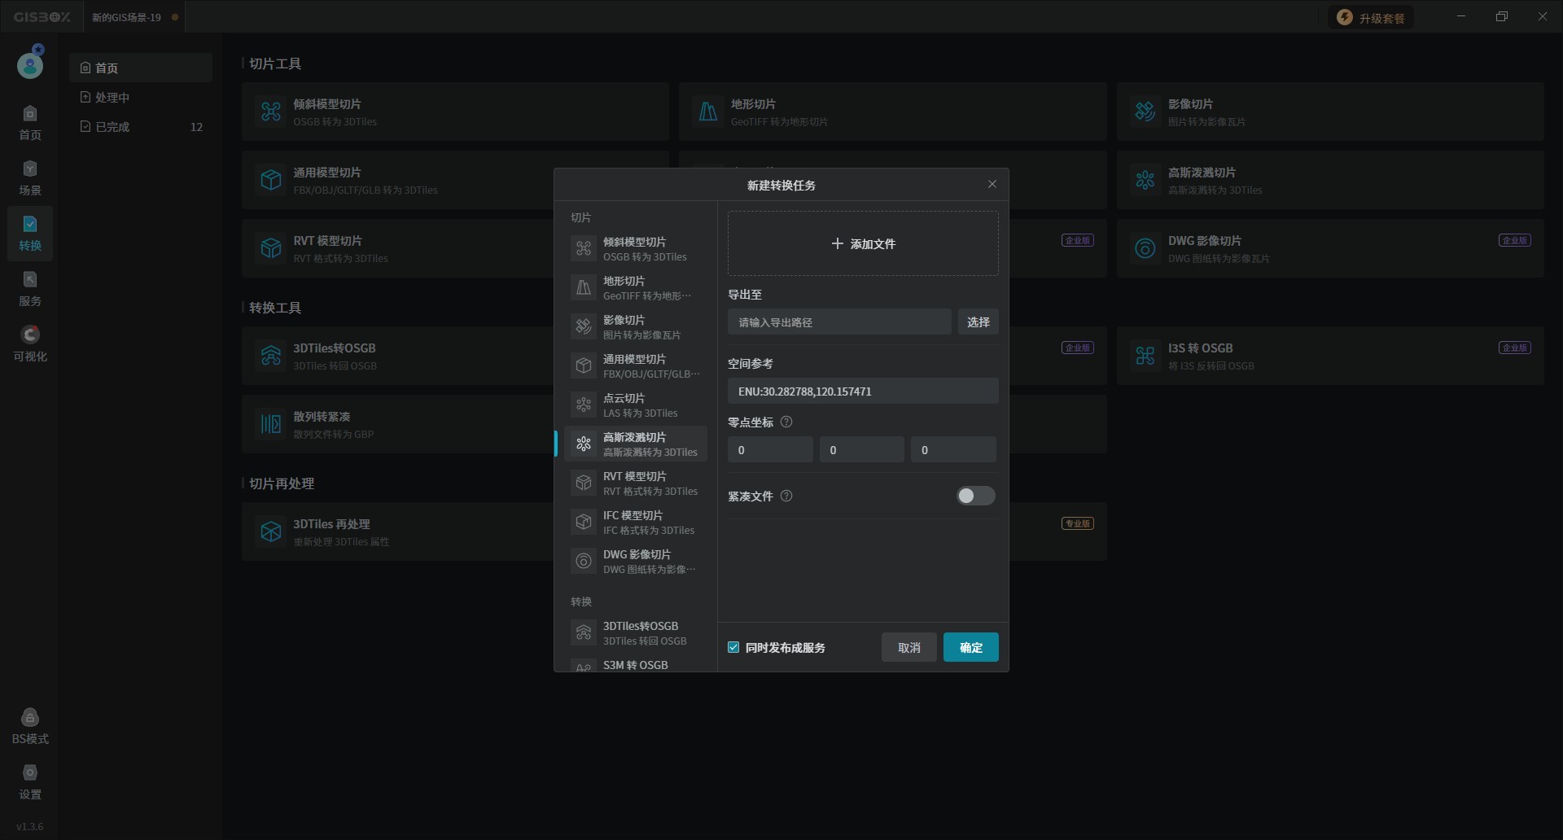Switch to BS模式 in the sidebar
The width and height of the screenshot is (1563, 840).
point(30,726)
